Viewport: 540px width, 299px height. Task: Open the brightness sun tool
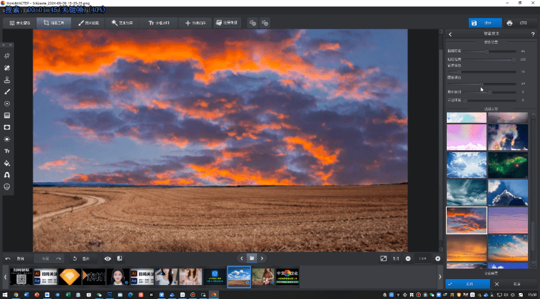[7, 139]
